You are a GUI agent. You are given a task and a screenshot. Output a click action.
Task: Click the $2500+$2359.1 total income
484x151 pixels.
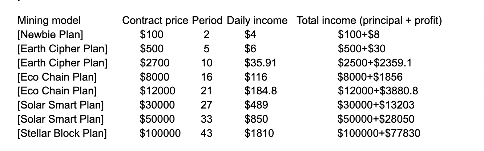(x=375, y=63)
